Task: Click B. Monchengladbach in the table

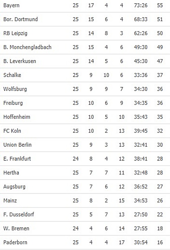Action: tap(28, 47)
